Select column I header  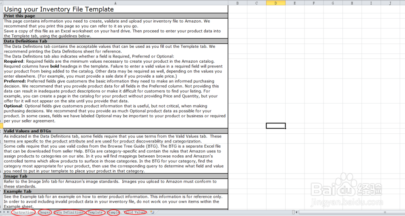(x=371, y=3)
